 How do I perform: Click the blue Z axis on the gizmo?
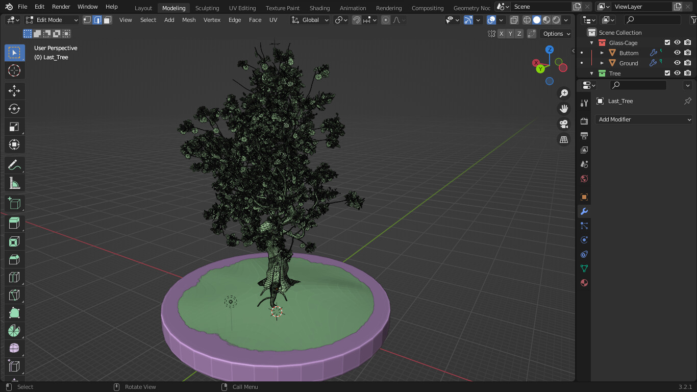(550, 50)
